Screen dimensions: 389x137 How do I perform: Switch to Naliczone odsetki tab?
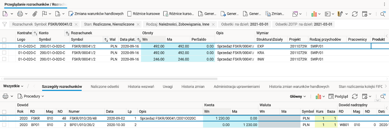click(105, 86)
